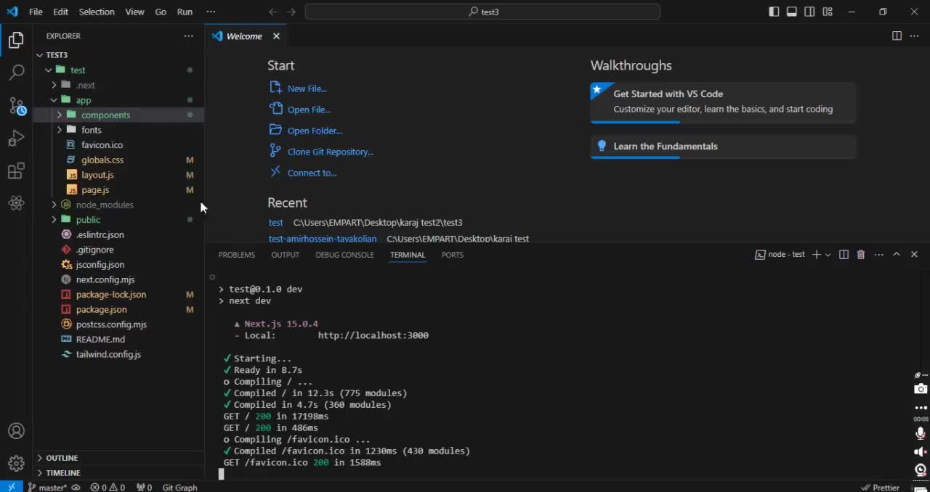Screen dimensions: 930x492
Task: Open the recent test project link
Action: tap(275, 223)
